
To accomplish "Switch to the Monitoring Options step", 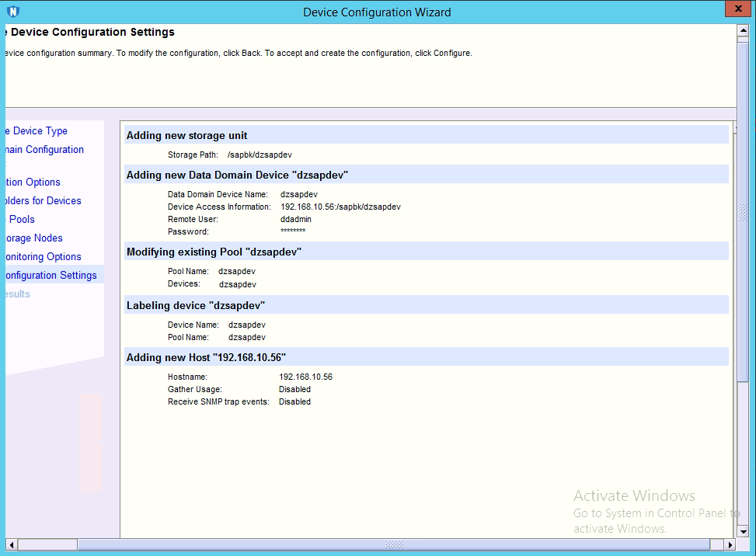I will [x=42, y=257].
